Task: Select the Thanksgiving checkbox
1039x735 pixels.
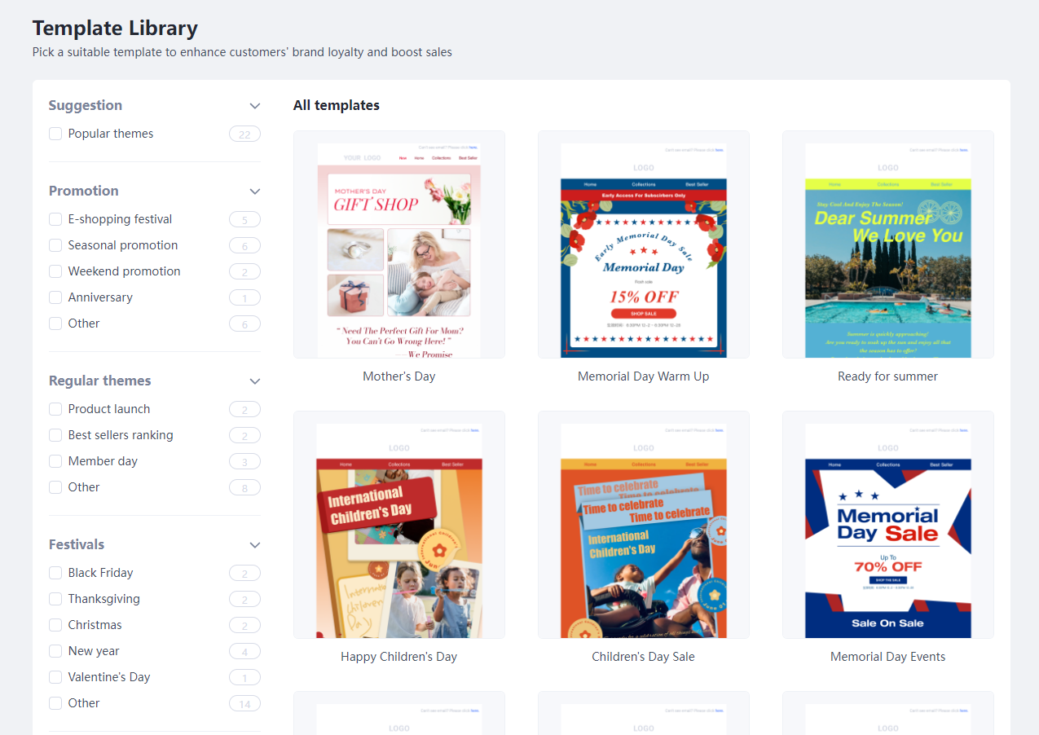Action: point(55,599)
